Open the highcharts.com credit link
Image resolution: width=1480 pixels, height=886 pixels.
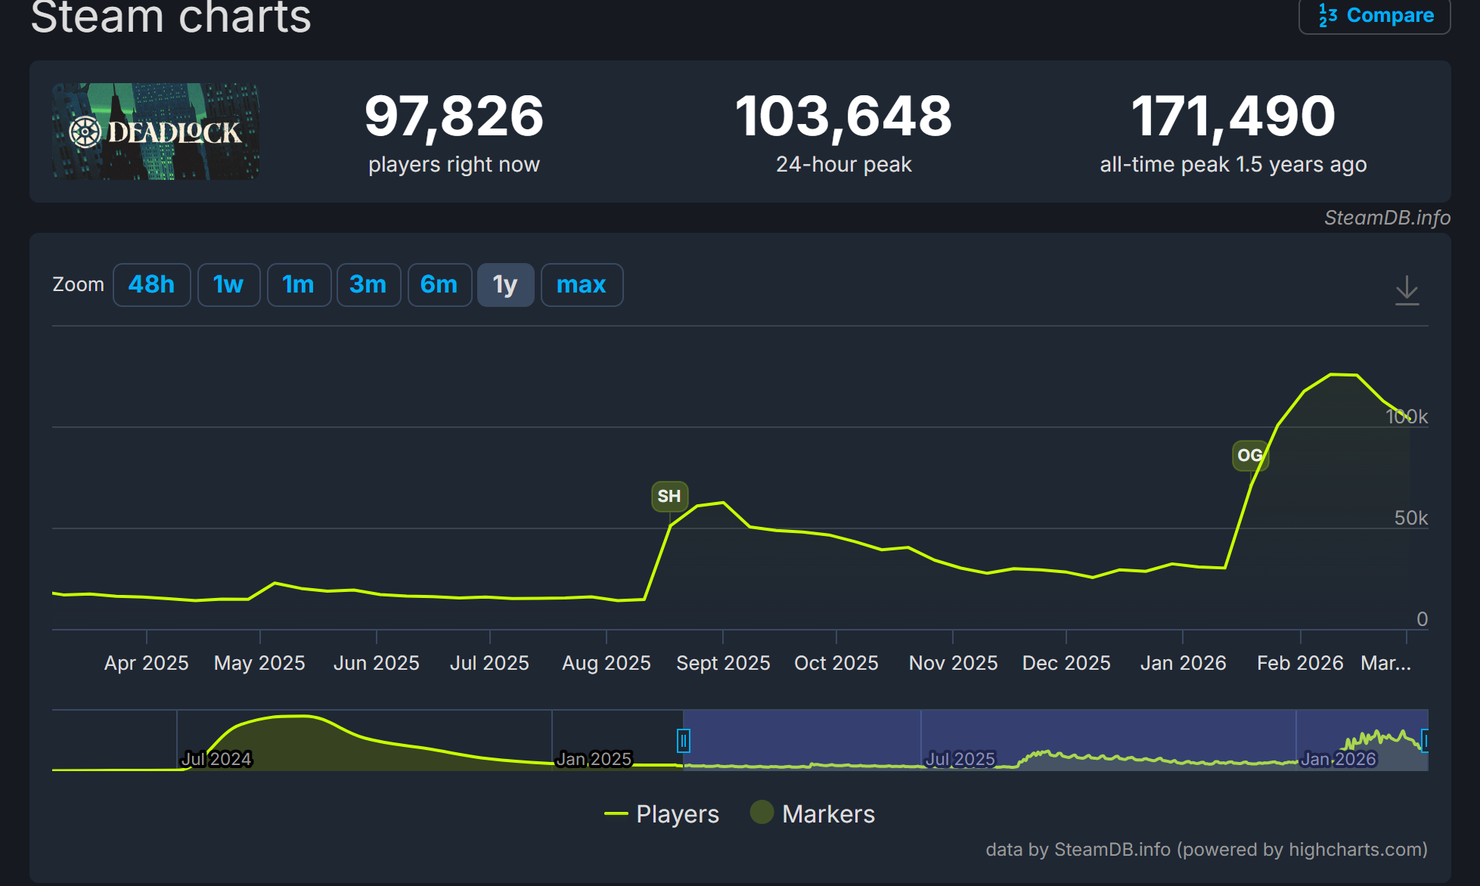[1357, 850]
